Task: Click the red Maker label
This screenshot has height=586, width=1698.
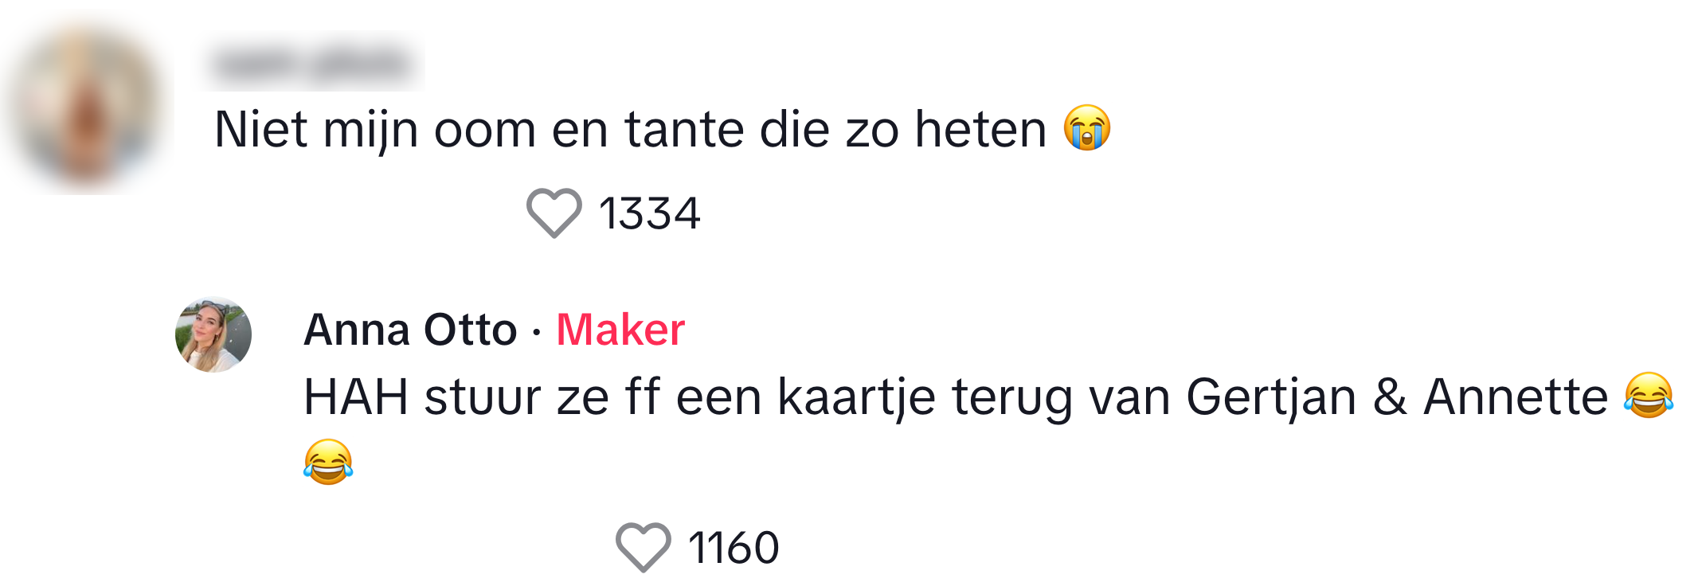Action: tap(620, 330)
